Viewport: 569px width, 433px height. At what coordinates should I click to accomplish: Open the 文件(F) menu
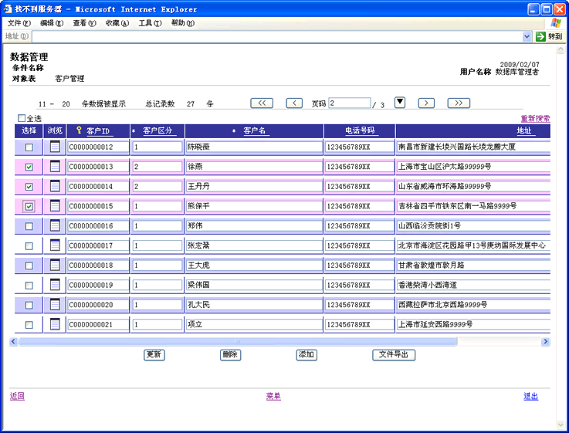tap(19, 23)
